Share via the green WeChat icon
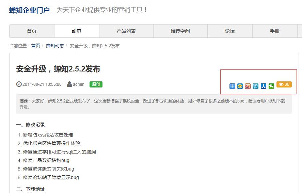The image size is (302, 193). coord(271,86)
